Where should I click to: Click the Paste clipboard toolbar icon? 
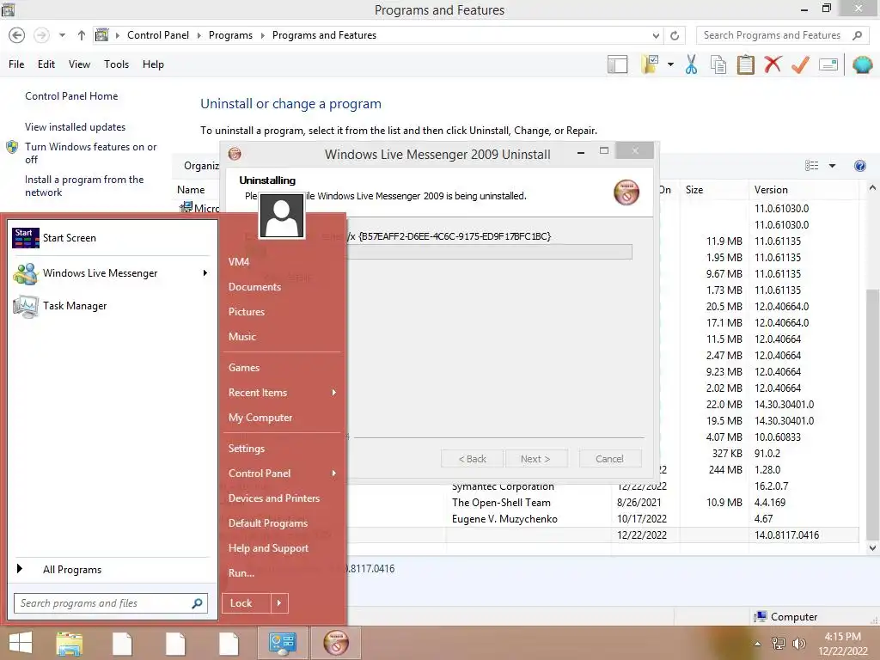pyautogui.click(x=745, y=64)
